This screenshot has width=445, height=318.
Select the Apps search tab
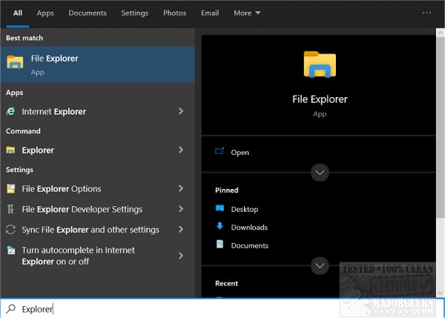pyautogui.click(x=45, y=13)
